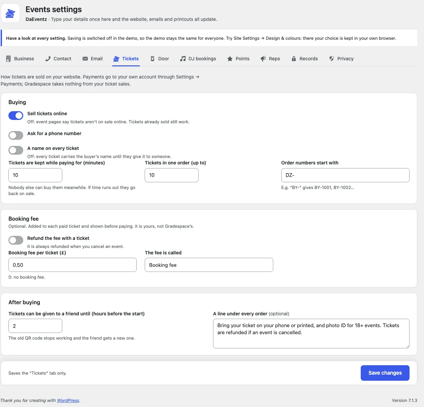The image size is (424, 407).
Task: Click the Booking fee section heading
Action: tap(24, 219)
